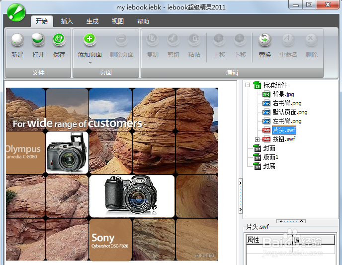
Task: Click the 新建 (New) icon
Action: tap(17, 40)
